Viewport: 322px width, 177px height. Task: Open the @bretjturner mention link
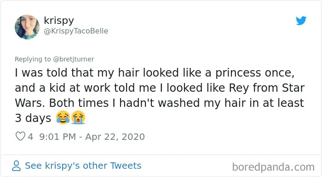(x=74, y=59)
